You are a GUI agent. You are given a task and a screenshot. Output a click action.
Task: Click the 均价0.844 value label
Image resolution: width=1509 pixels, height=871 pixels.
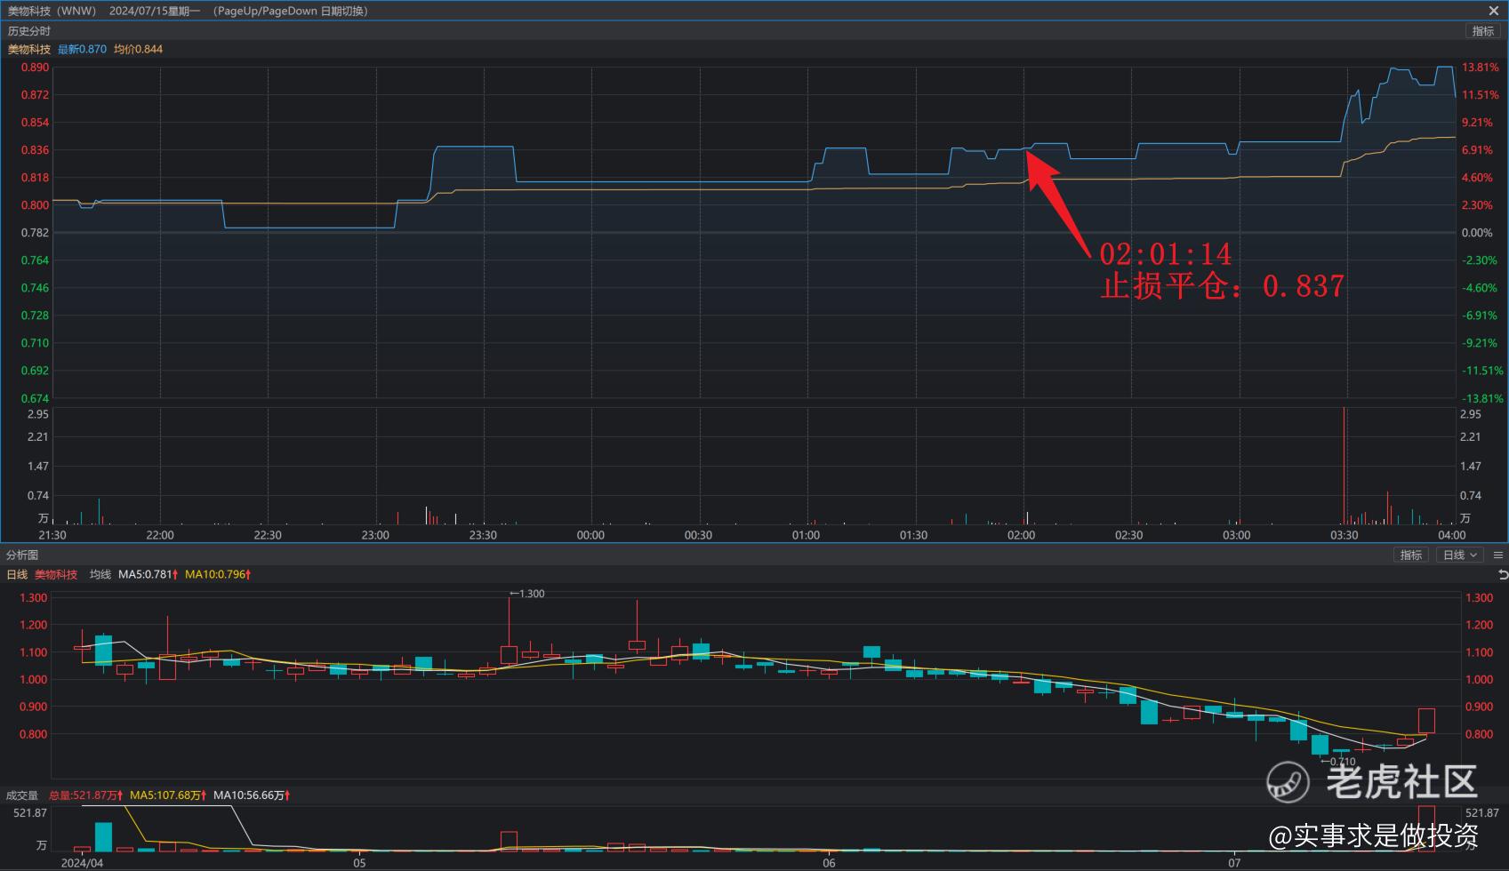[x=138, y=49]
